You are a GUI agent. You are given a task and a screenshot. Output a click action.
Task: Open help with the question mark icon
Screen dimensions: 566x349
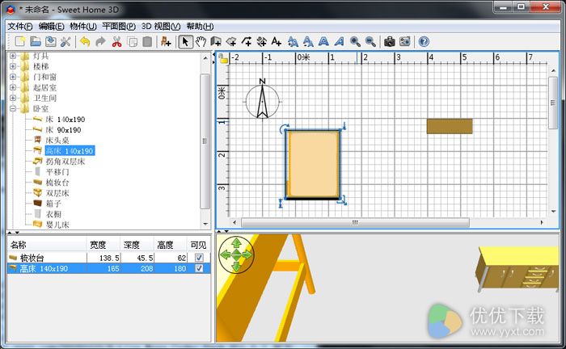coord(424,42)
